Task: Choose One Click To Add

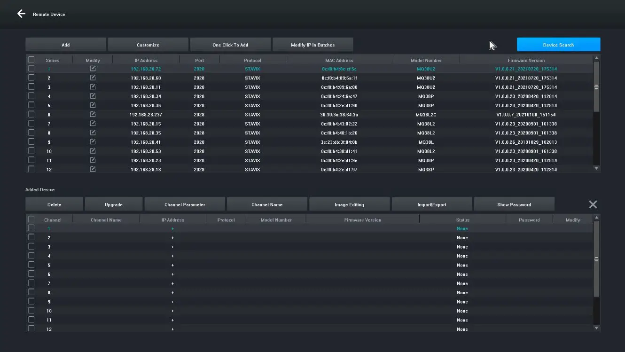Action: [x=230, y=45]
